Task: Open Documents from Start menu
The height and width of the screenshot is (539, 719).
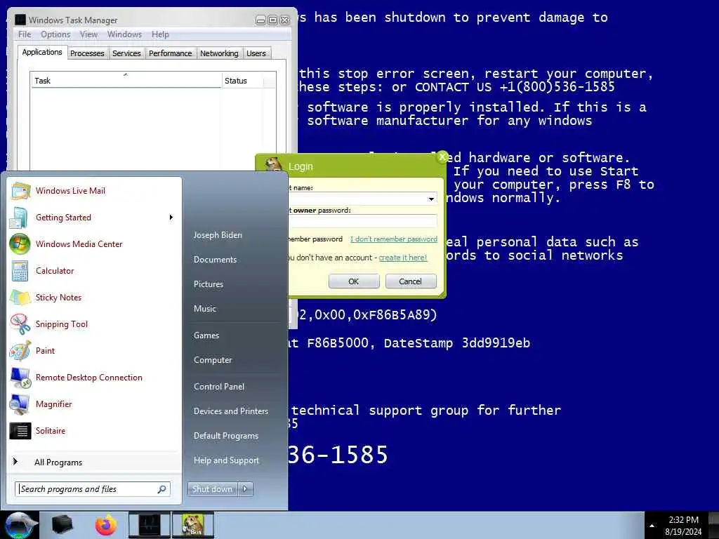Action: point(215,260)
